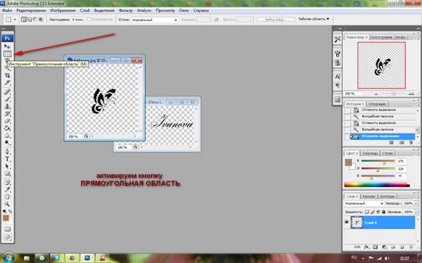The width and height of the screenshot is (422, 263).
Task: Open the Фильтр menu
Action: (x=126, y=10)
